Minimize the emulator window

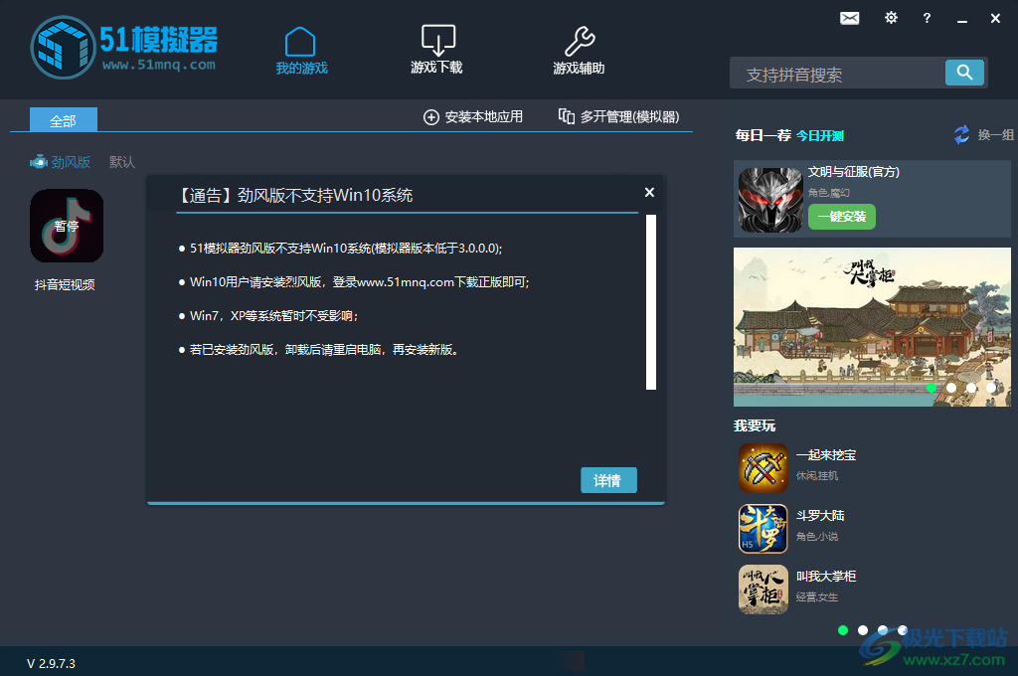click(x=962, y=20)
